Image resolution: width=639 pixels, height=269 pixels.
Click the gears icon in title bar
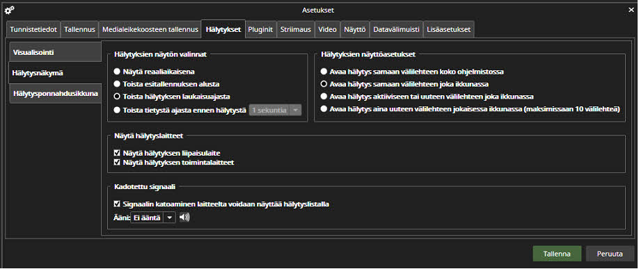click(9, 10)
